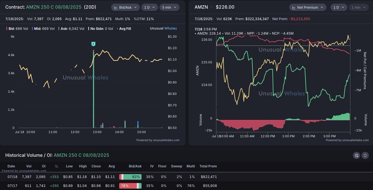Click the '$822,471' total premium in 07/18 row
The width and height of the screenshot is (373, 190).
click(x=208, y=177)
